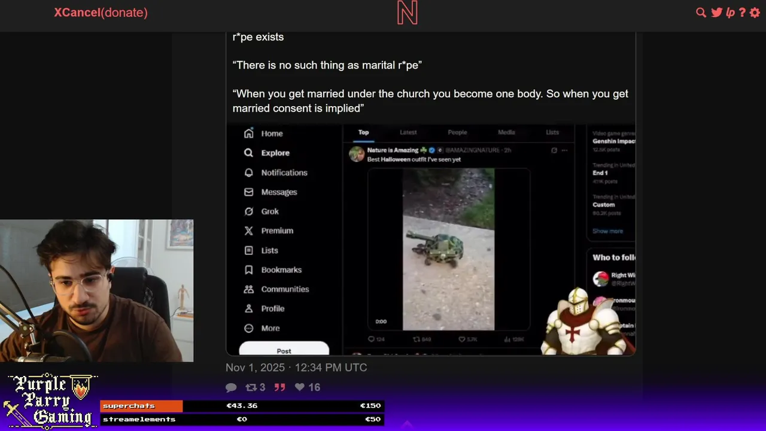Click the XCancel site title link

[x=77, y=13]
